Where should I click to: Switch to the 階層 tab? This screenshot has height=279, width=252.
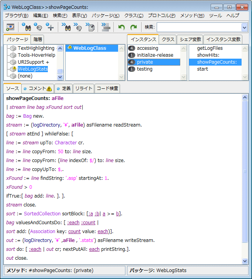[x=38, y=39]
